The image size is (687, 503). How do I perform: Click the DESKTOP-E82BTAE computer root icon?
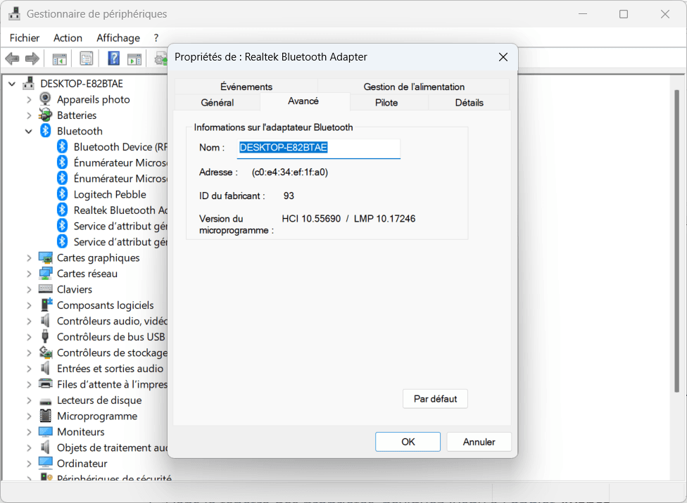[29, 83]
